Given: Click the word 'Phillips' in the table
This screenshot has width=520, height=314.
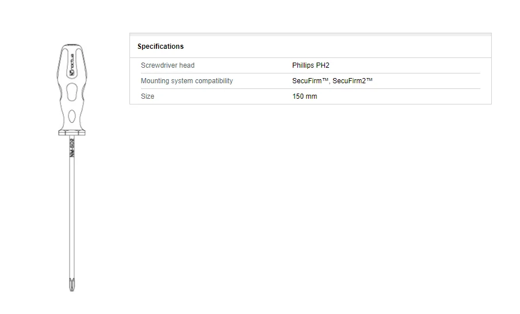Looking at the screenshot, I should [x=303, y=65].
